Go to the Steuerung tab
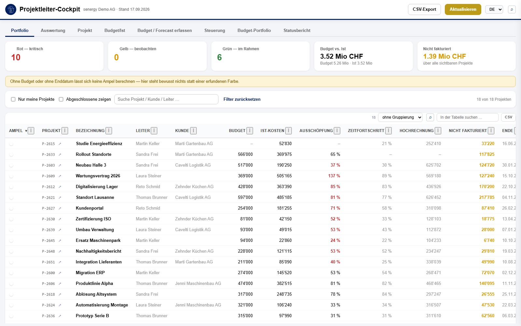521x326 pixels. pyautogui.click(x=215, y=30)
